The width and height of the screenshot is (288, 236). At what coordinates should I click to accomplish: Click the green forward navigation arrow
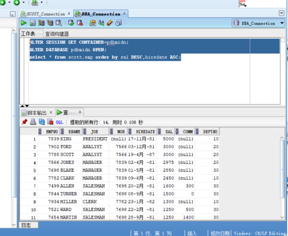click(17, 2)
